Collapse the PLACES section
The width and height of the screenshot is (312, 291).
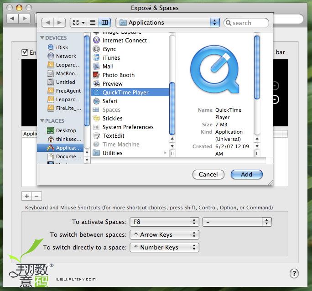[x=42, y=120]
